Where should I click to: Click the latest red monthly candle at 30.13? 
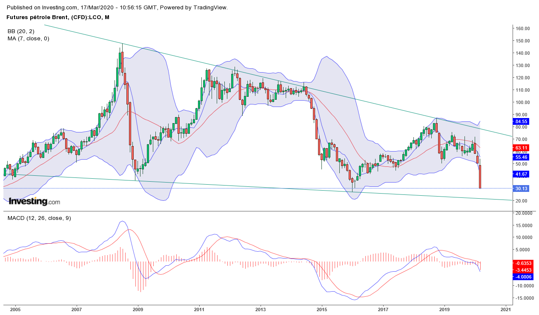(480, 177)
